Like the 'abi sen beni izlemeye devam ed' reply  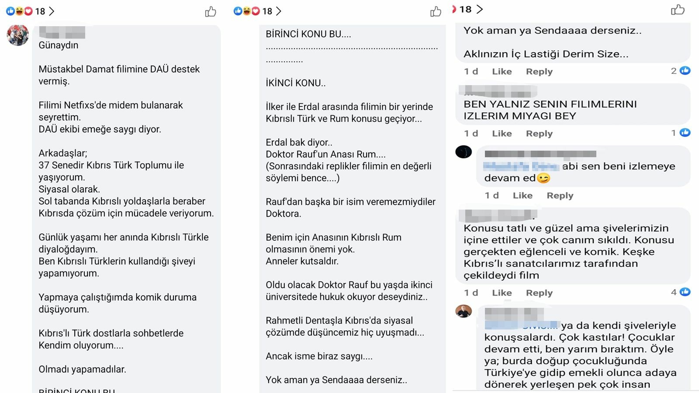coord(523,196)
